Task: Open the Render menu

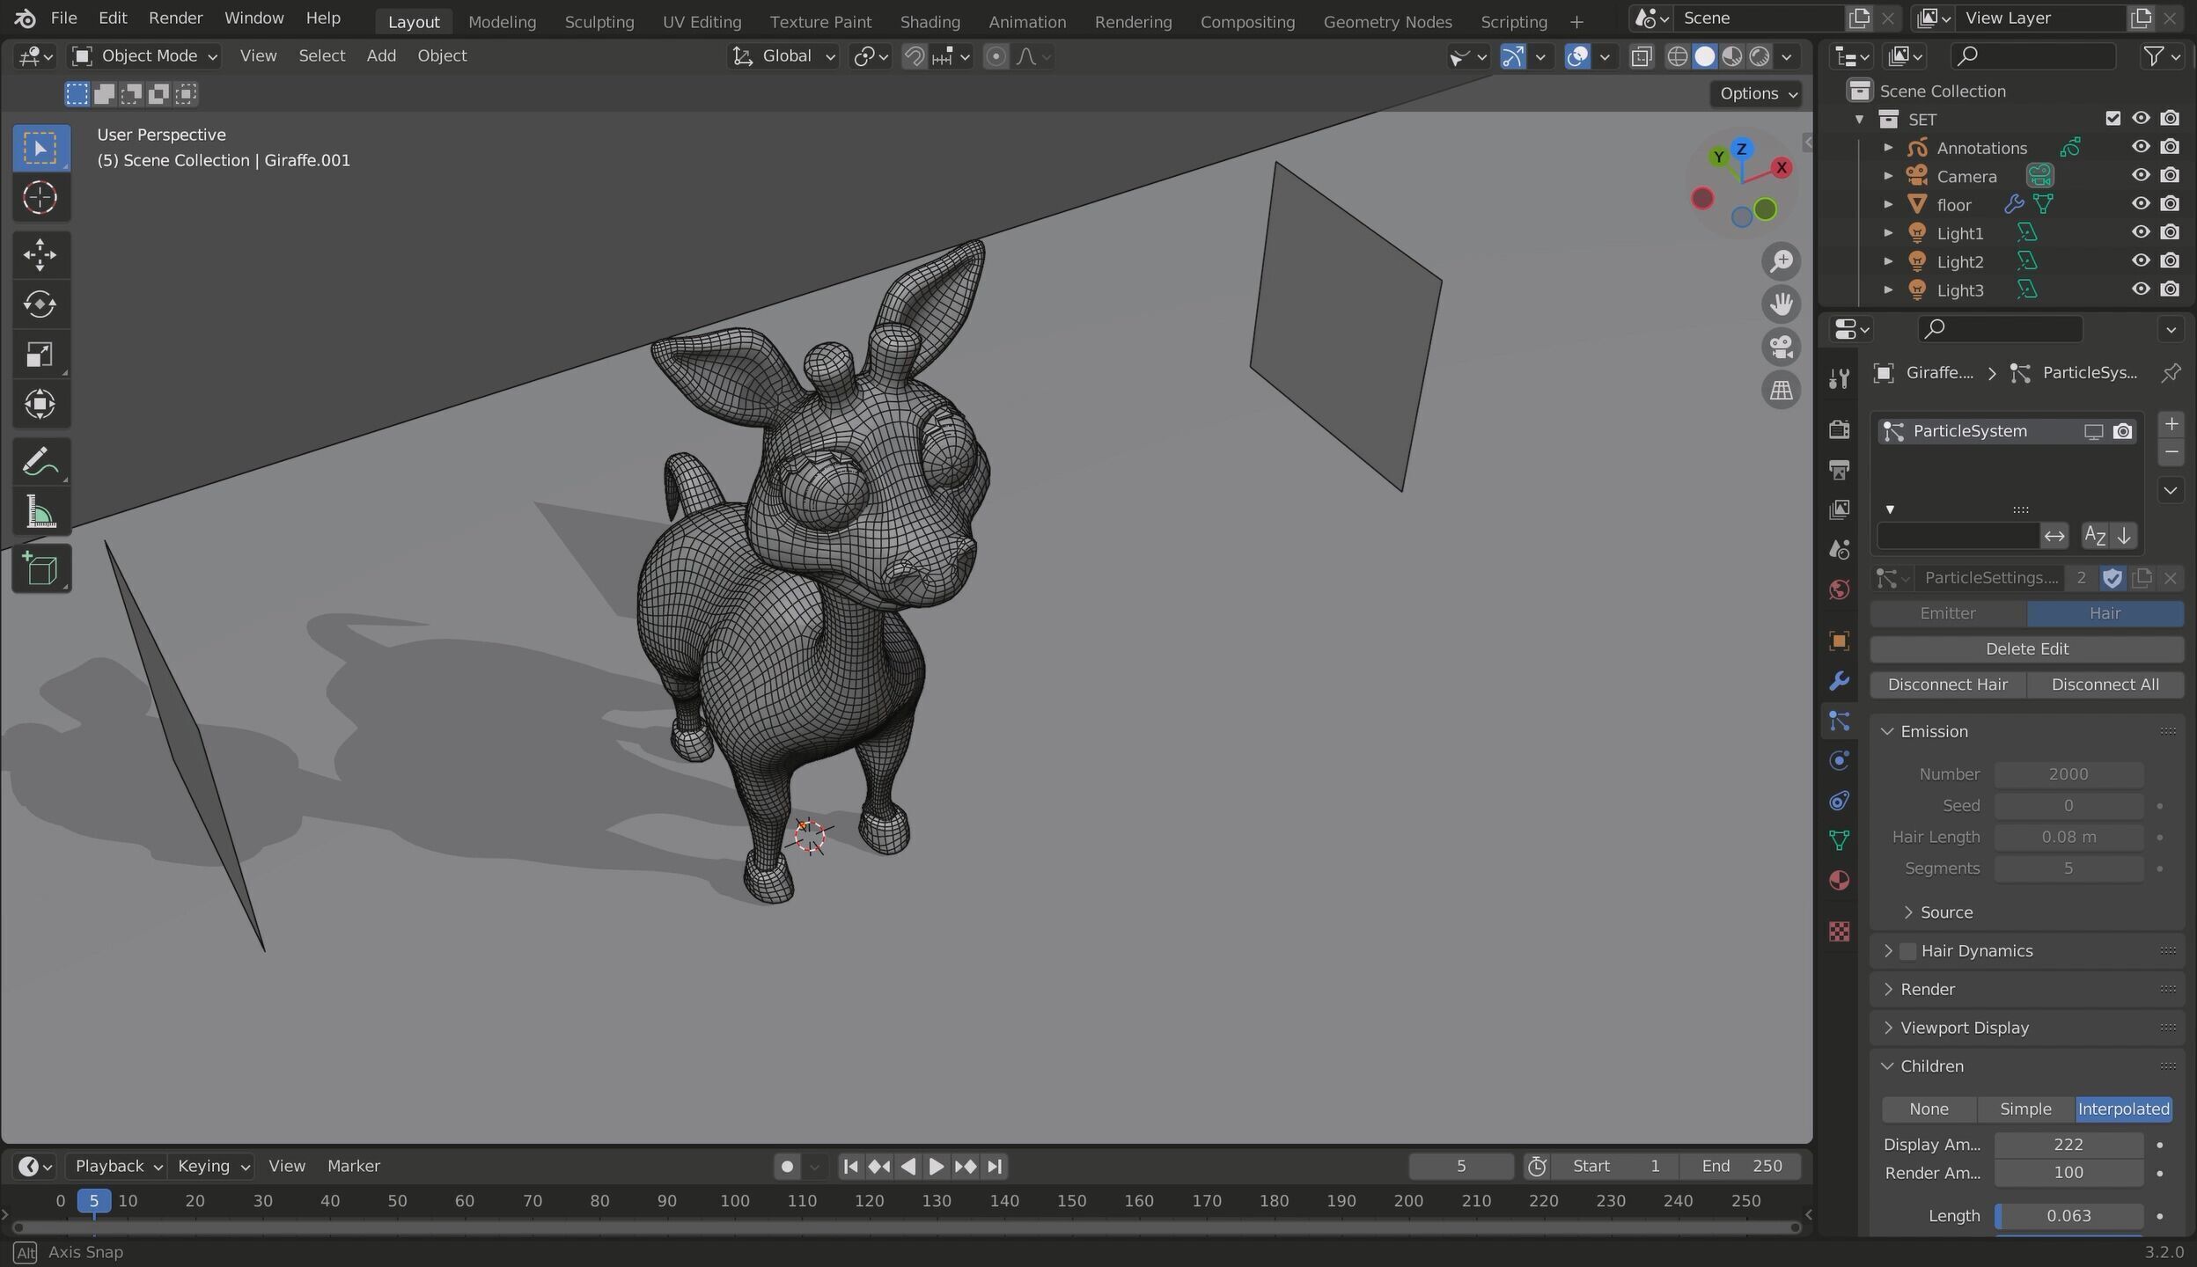Action: [x=175, y=18]
